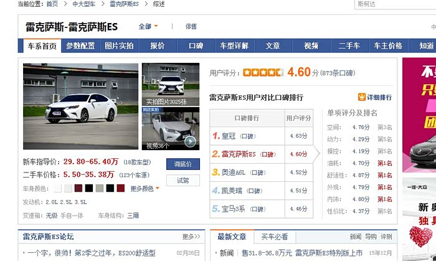Screen dimensions: 436x261
Task: Click the 873条口碑 reviews link
Action: click(338, 73)
